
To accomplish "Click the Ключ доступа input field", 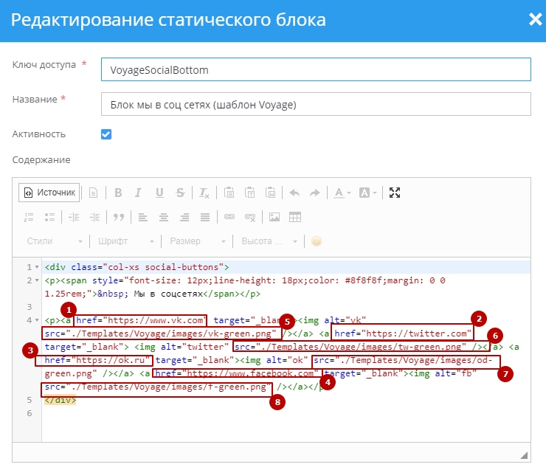I will click(315, 70).
